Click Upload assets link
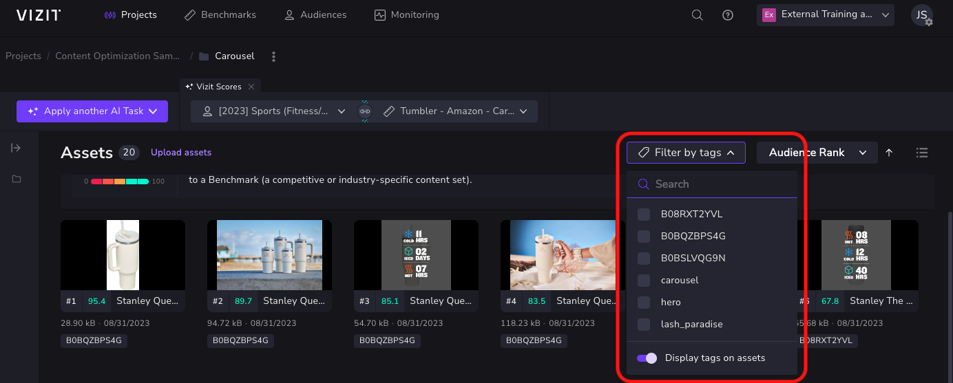 pyautogui.click(x=181, y=153)
